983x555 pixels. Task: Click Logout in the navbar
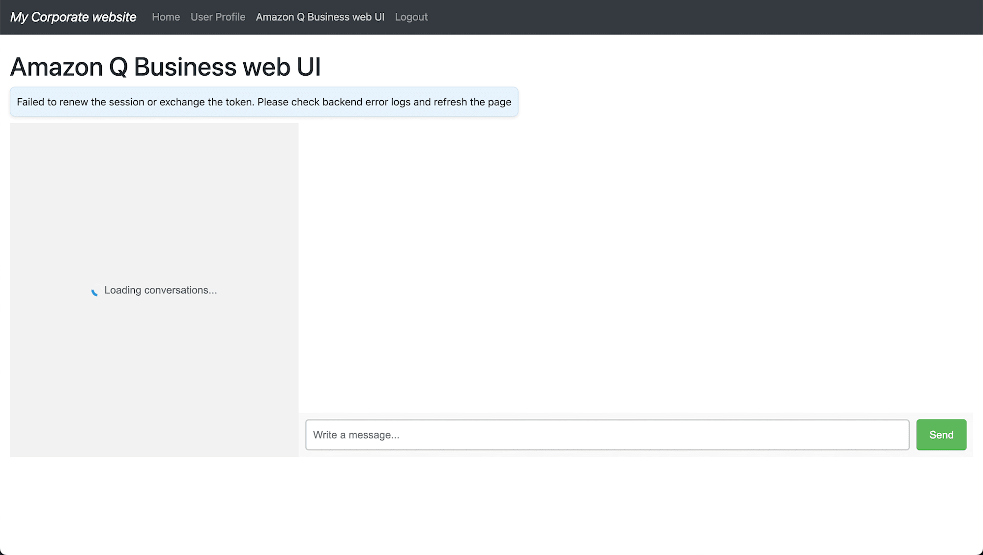click(411, 17)
